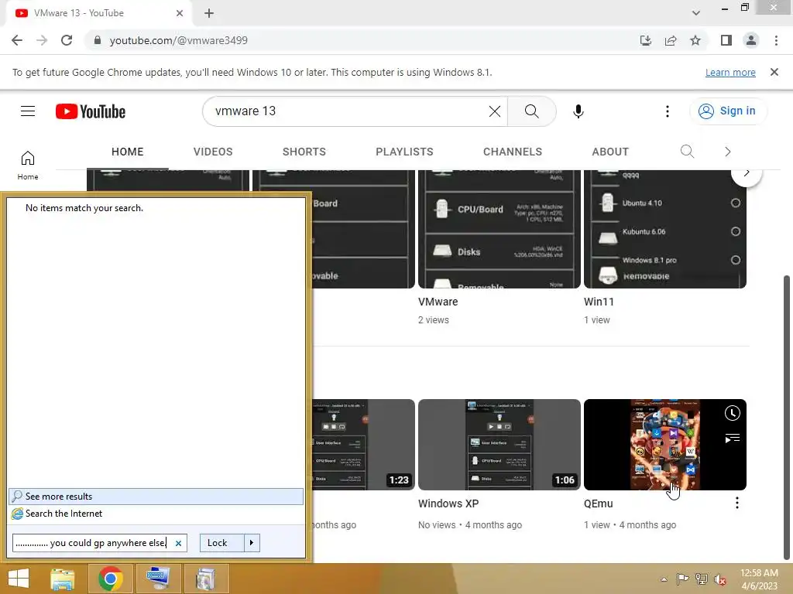
Task: Search within the channel magnifier icon
Action: (687, 152)
